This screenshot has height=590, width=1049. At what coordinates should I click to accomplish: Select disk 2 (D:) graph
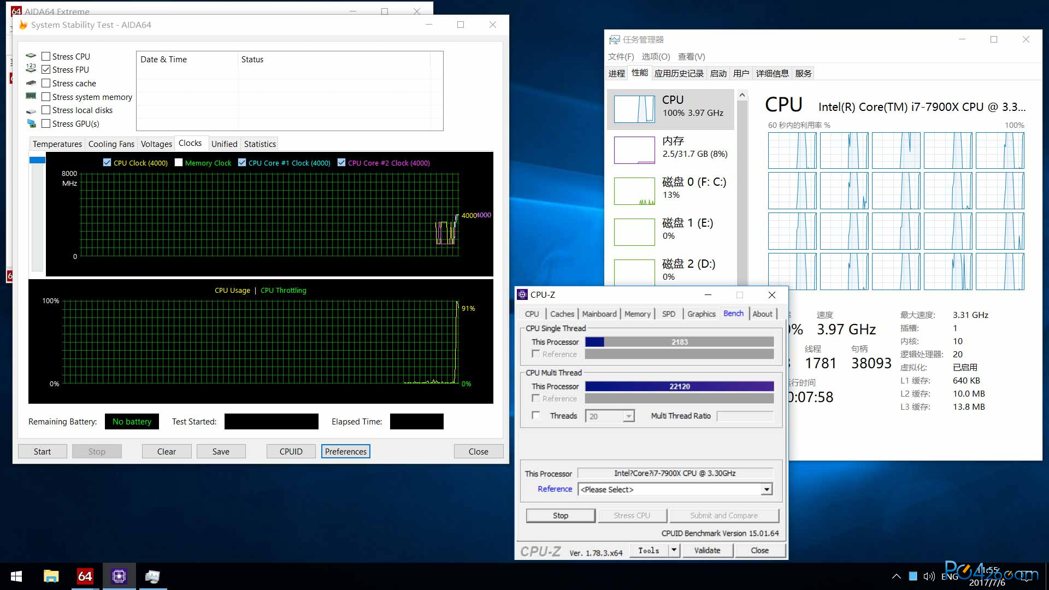634,272
